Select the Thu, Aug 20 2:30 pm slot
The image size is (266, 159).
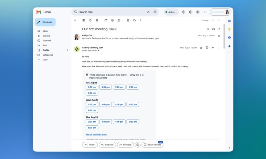pyautogui.click(x=106, y=122)
